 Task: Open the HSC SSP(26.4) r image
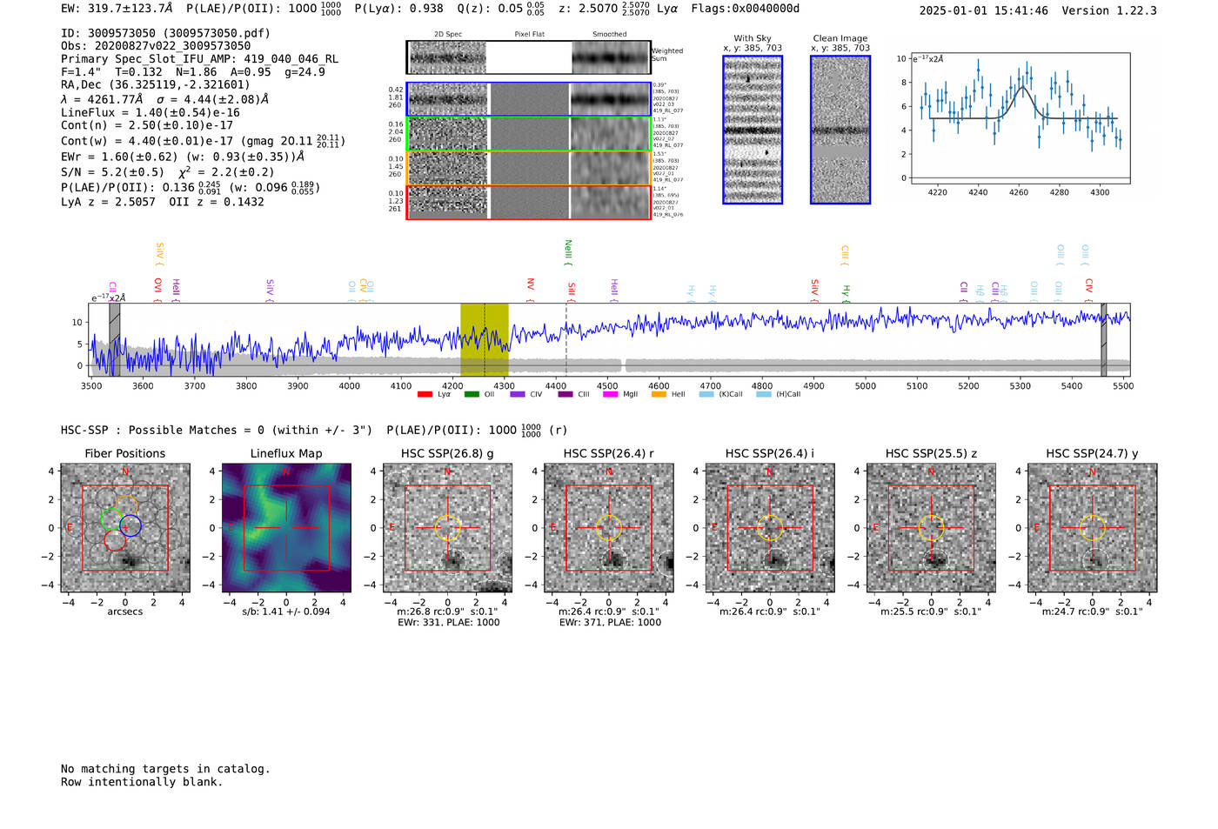click(609, 528)
